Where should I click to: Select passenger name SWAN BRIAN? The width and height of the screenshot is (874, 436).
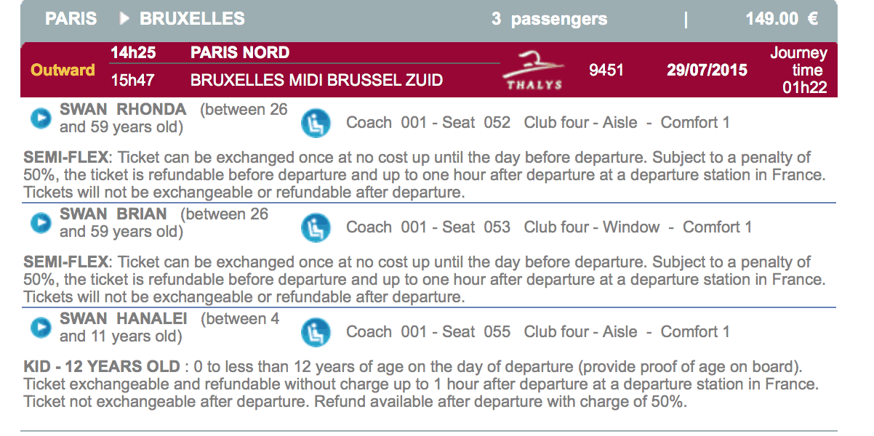[113, 214]
